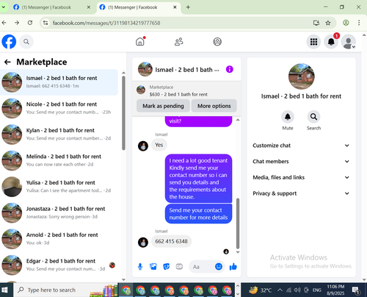Open Arnold's 2 bed 1 bath conversation

59,239
